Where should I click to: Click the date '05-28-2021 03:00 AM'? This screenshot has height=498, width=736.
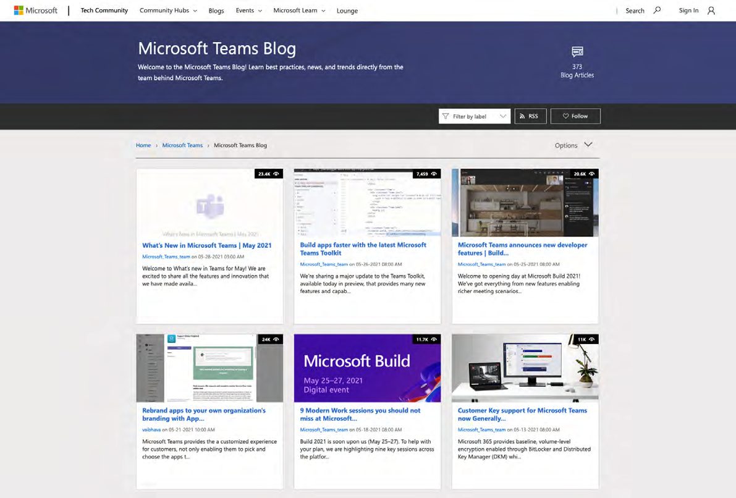221,257
